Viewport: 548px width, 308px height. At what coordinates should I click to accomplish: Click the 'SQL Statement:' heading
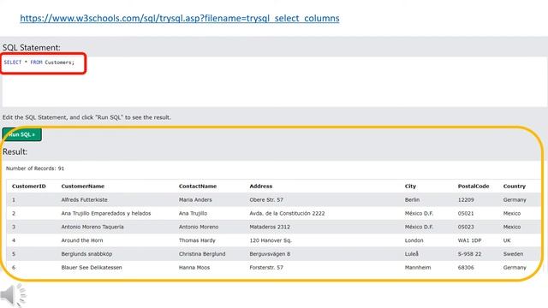(32, 48)
